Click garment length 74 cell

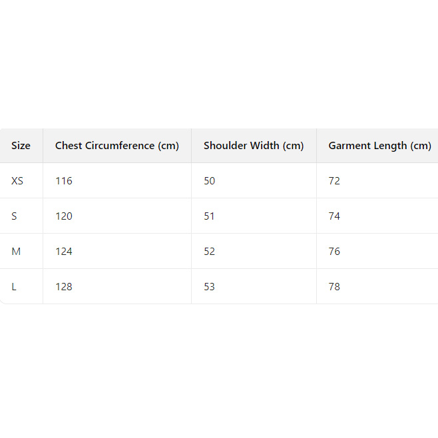coord(334,216)
